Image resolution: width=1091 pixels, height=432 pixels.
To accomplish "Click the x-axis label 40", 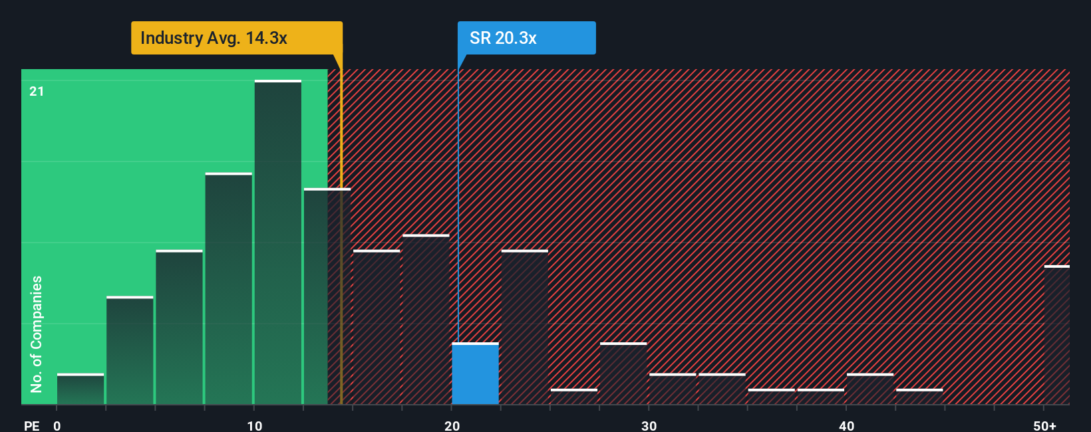I will coord(846,425).
